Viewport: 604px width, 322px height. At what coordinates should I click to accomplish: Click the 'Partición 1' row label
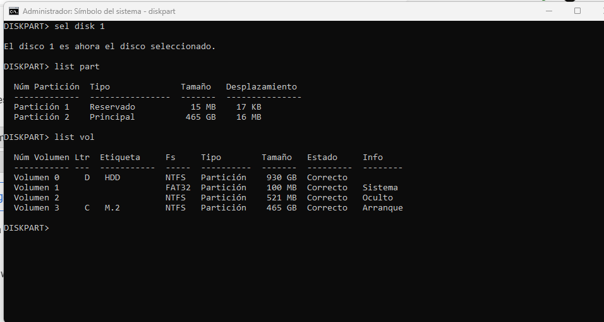point(42,107)
